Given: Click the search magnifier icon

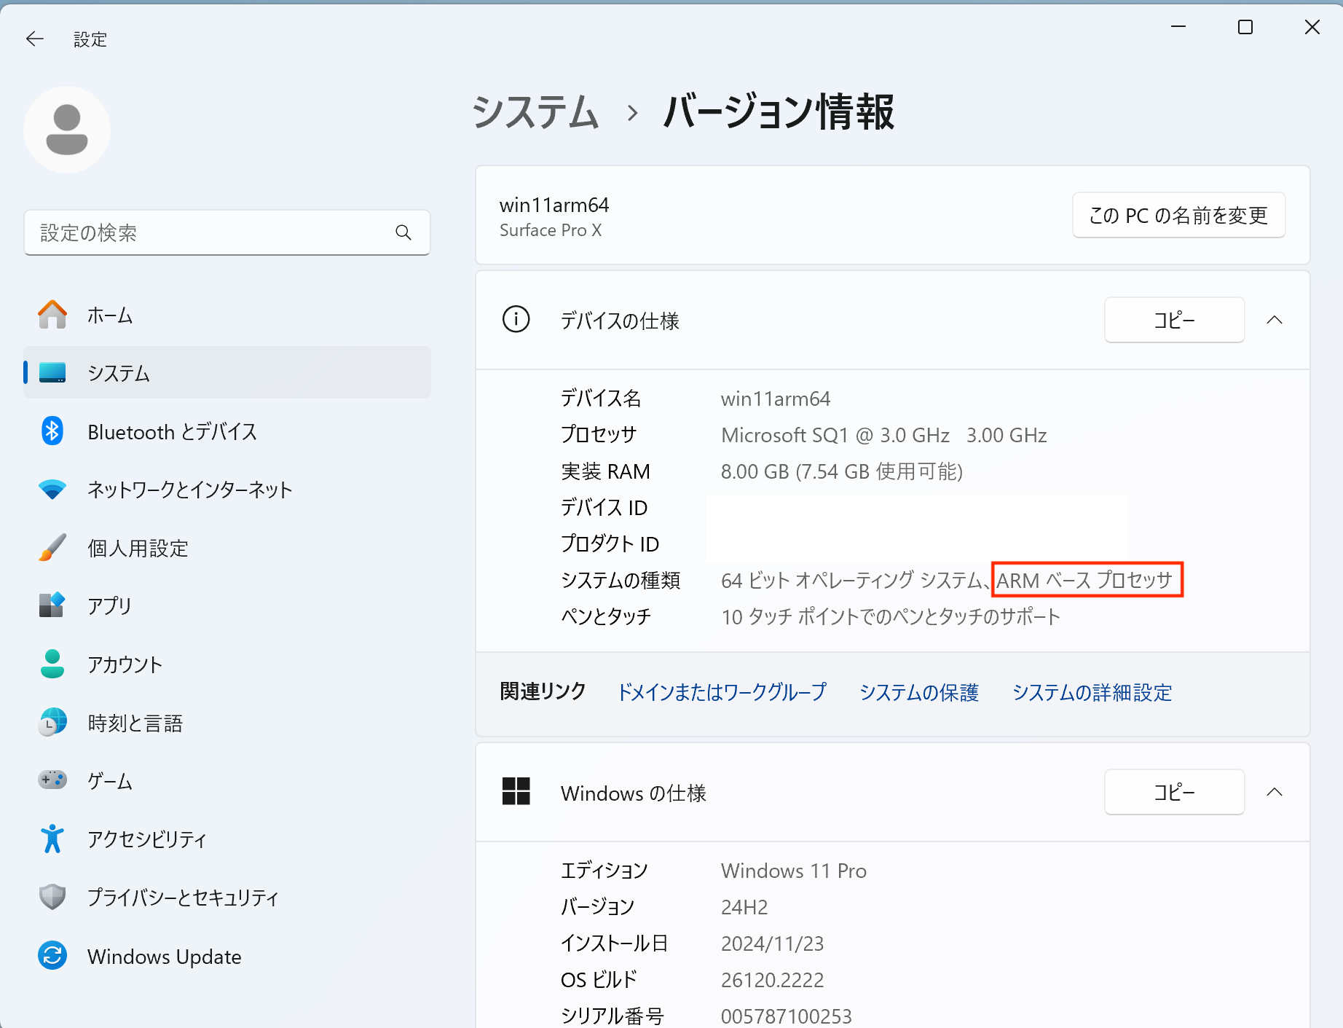Looking at the screenshot, I should [403, 232].
